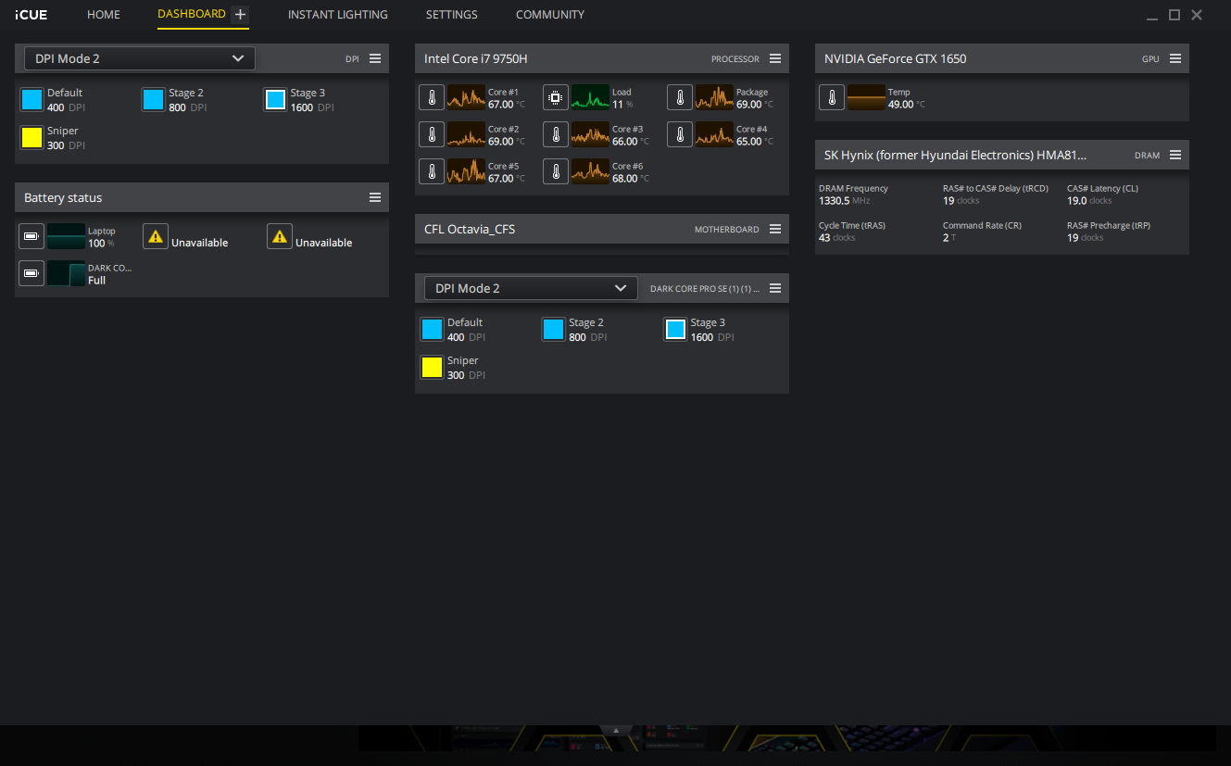Click the DARK CORE mouse battery icon
Screen dimensions: 1231x766
click(x=31, y=273)
